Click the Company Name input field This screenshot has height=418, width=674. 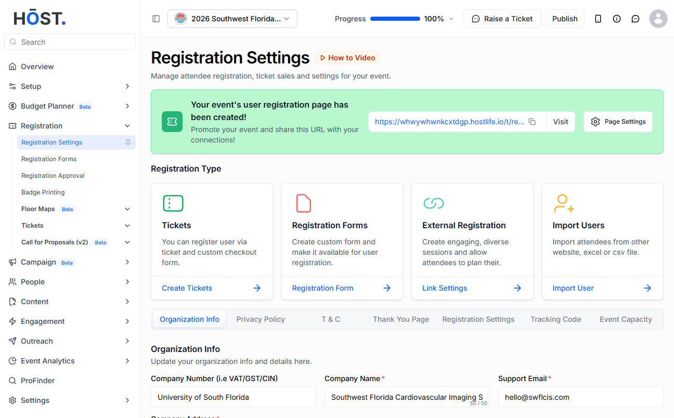407,397
